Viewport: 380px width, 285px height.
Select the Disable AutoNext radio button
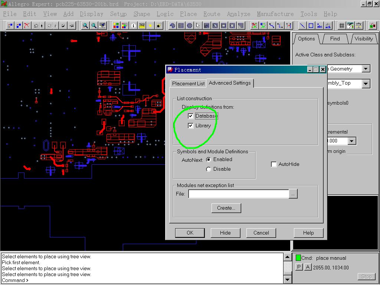[x=209, y=169]
